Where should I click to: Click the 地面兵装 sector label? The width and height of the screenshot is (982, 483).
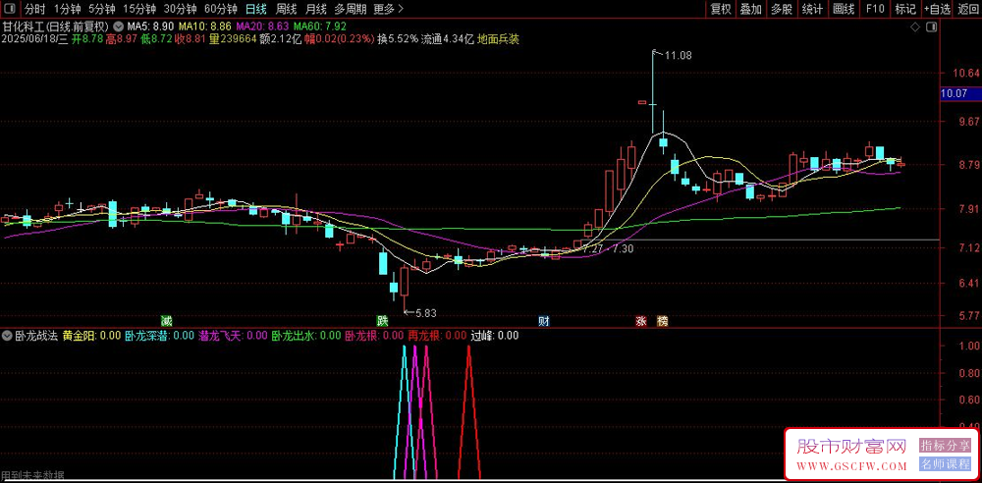tap(499, 39)
